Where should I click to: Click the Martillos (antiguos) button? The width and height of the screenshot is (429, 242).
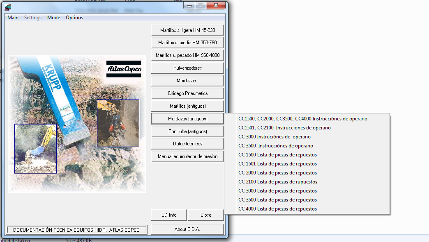point(187,106)
